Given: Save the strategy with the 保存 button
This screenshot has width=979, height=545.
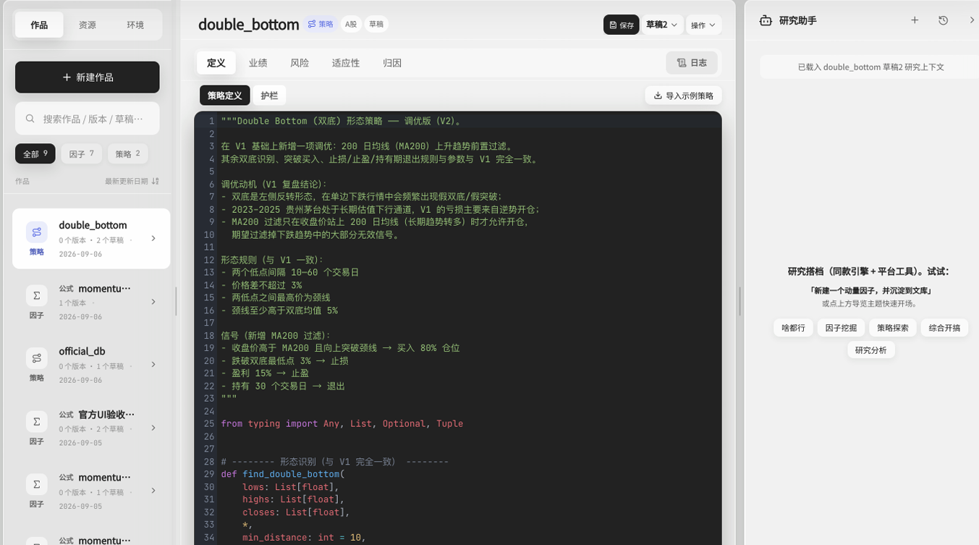Looking at the screenshot, I should coord(622,25).
